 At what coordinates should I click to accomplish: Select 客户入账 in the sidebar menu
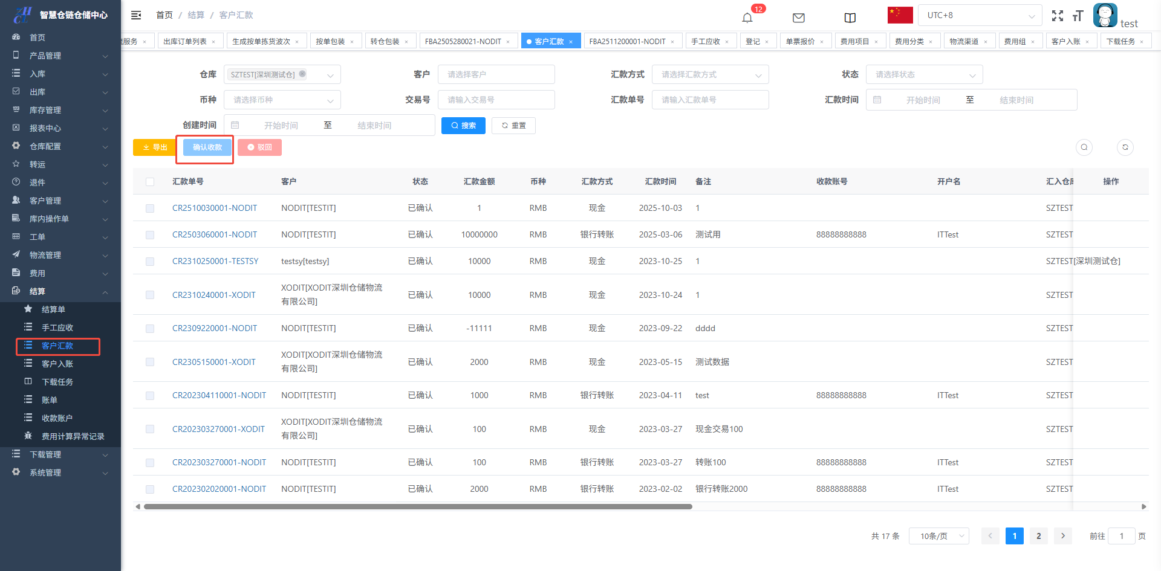click(57, 364)
